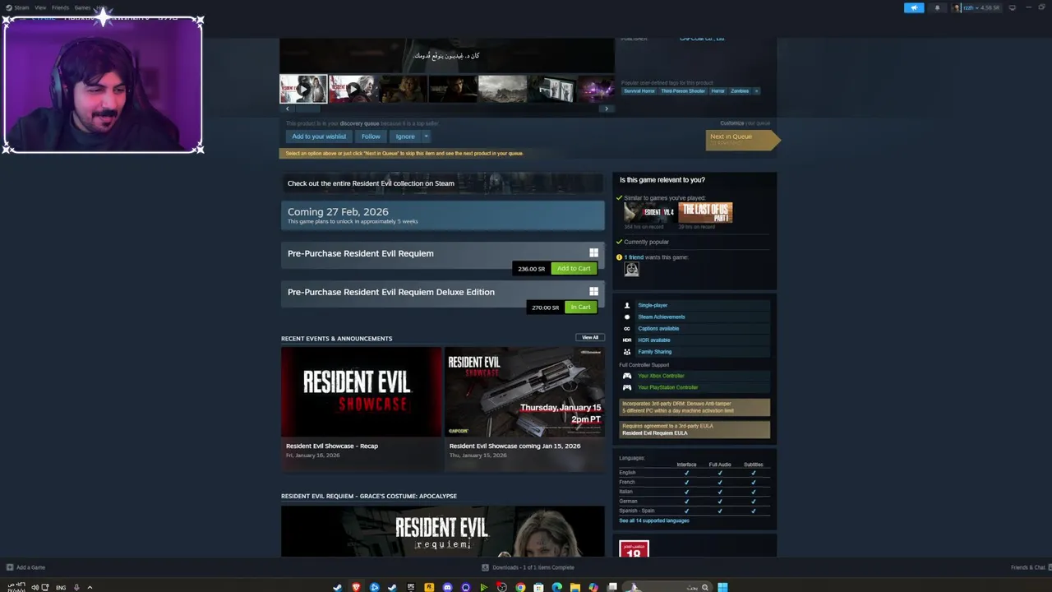Viewport: 1052px width, 592px height.
Task: Click the Windows icon on Deluxe Edition row
Action: 593,292
